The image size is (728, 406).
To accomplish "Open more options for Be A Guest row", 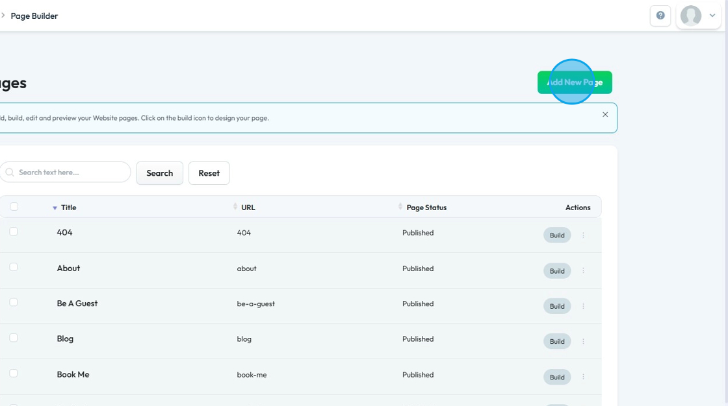I will (583, 306).
